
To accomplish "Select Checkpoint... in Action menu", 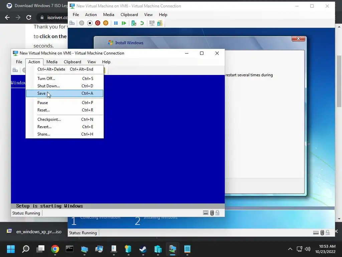I will click(x=64, y=119).
